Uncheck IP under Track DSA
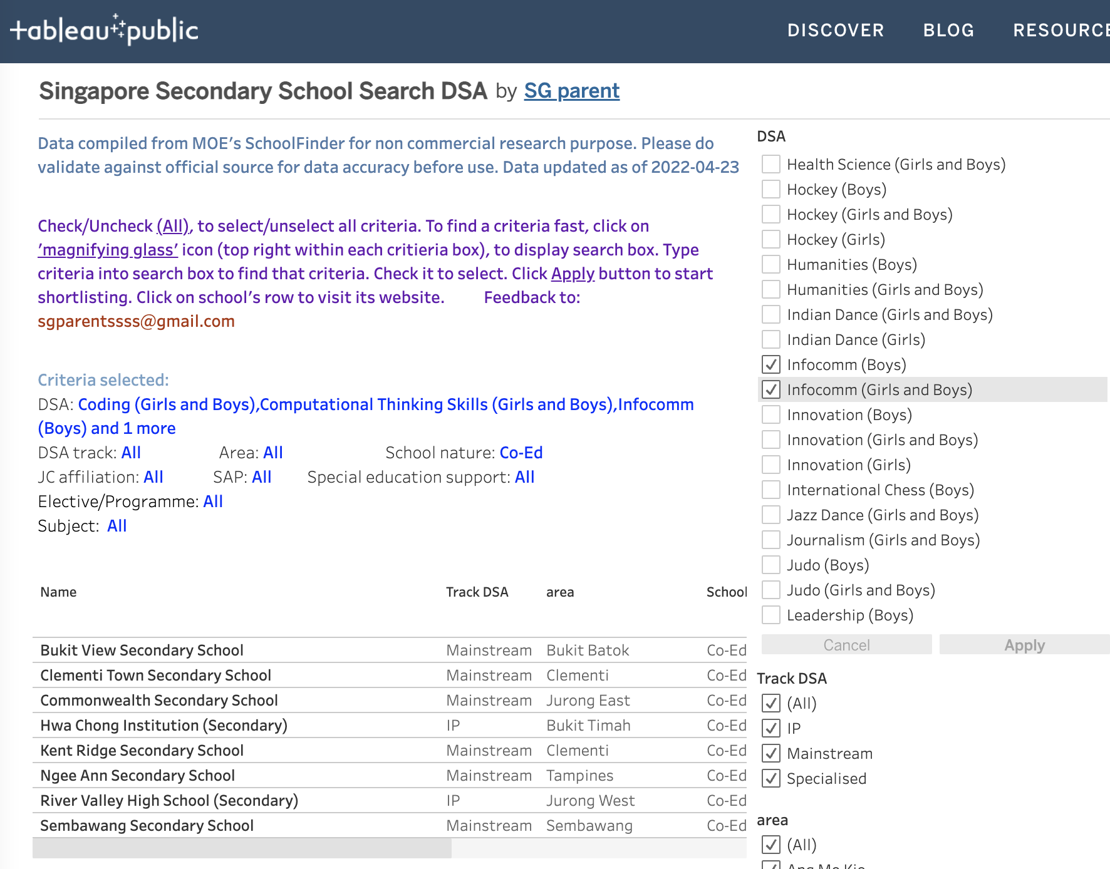The height and width of the screenshot is (869, 1110). point(771,728)
